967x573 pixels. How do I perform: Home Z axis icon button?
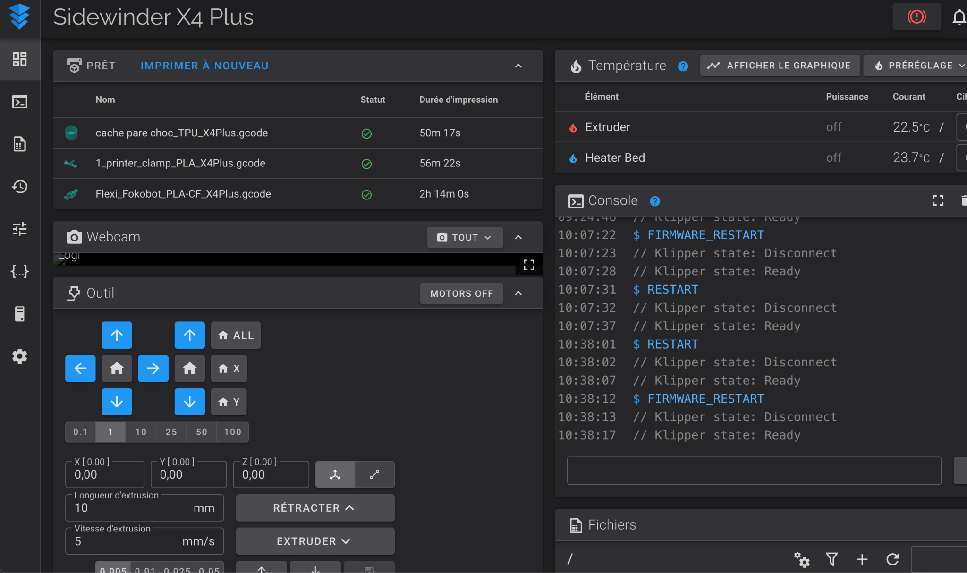[x=189, y=368]
